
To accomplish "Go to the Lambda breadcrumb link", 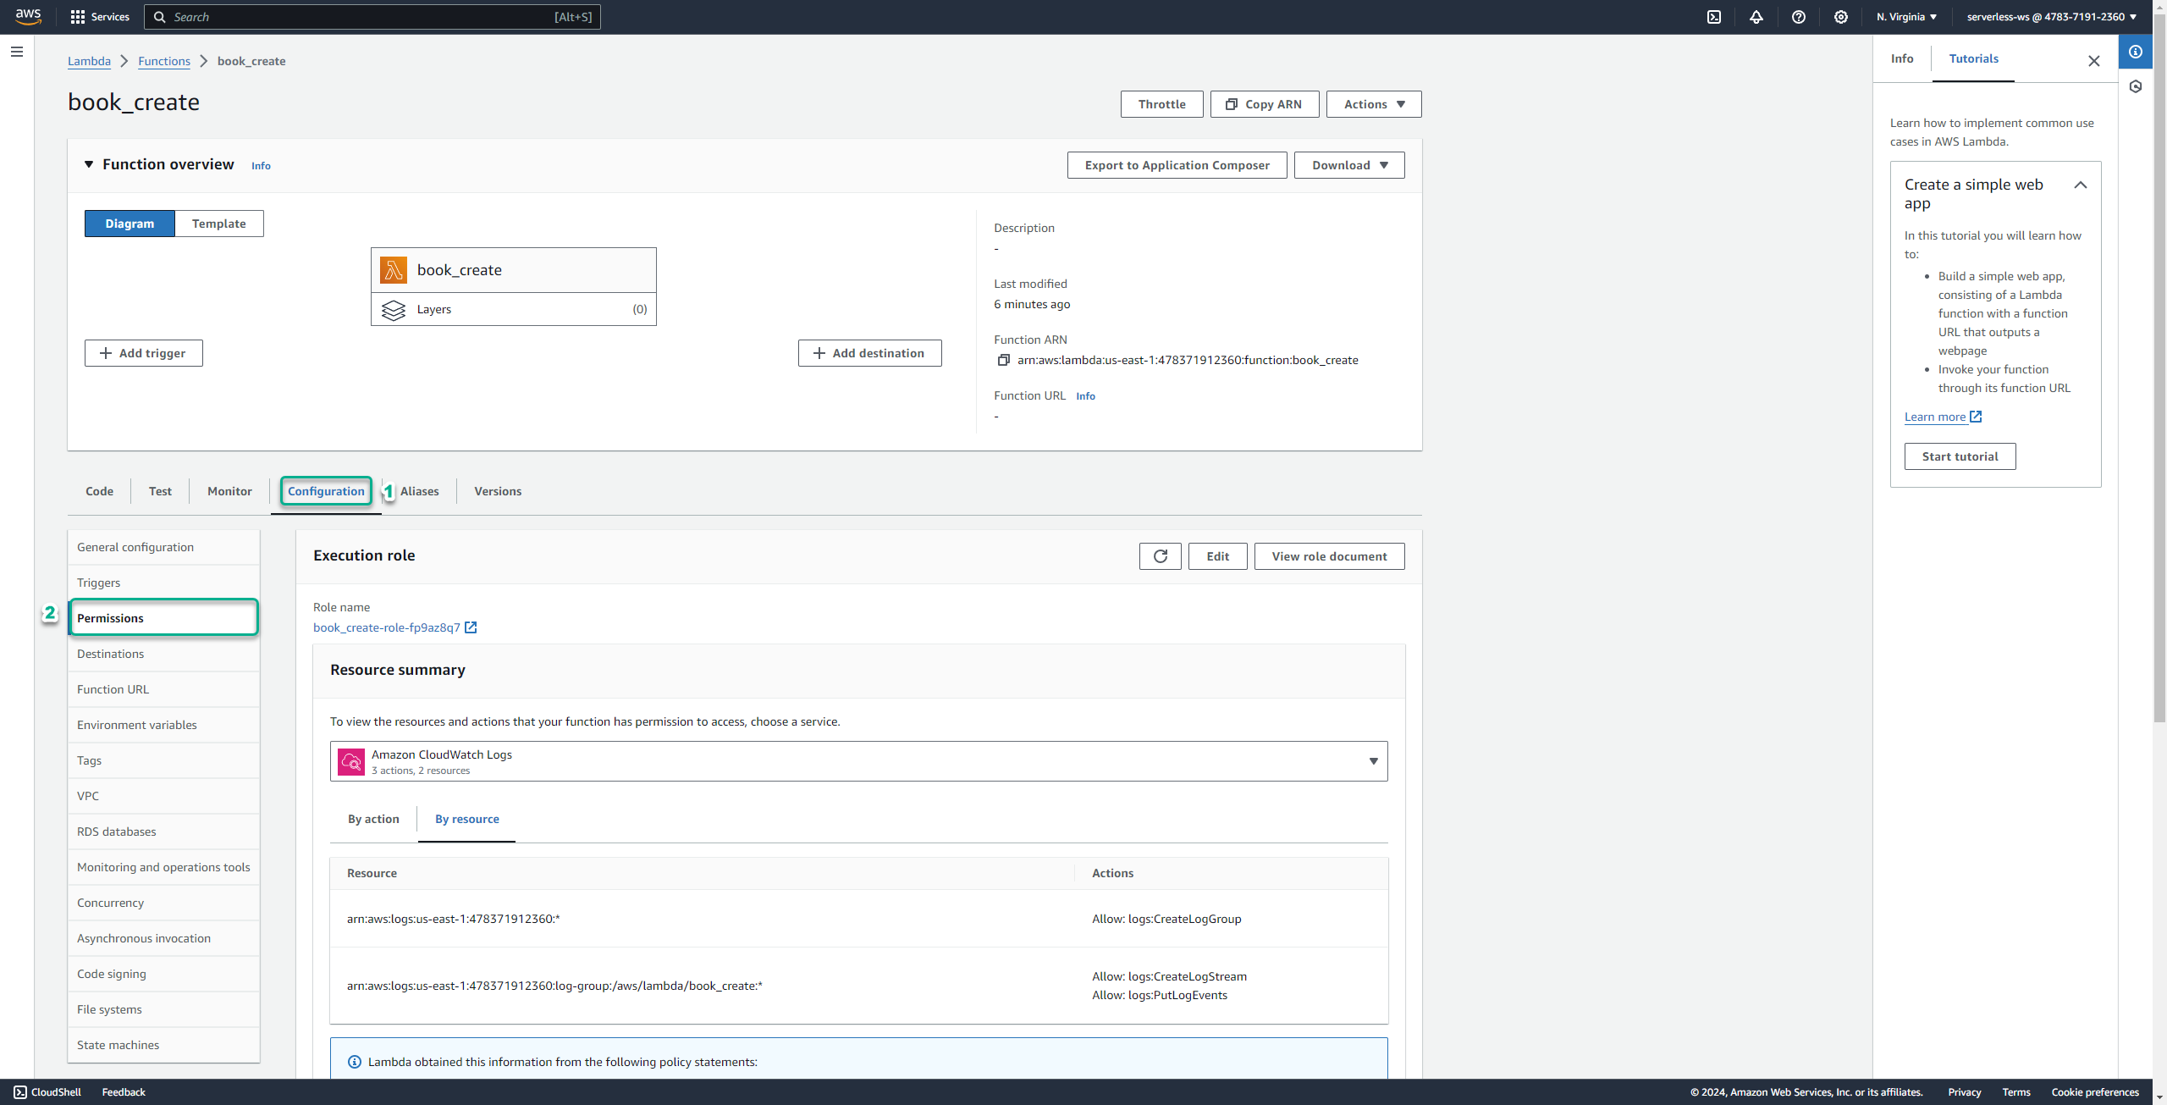I will click(x=89, y=61).
